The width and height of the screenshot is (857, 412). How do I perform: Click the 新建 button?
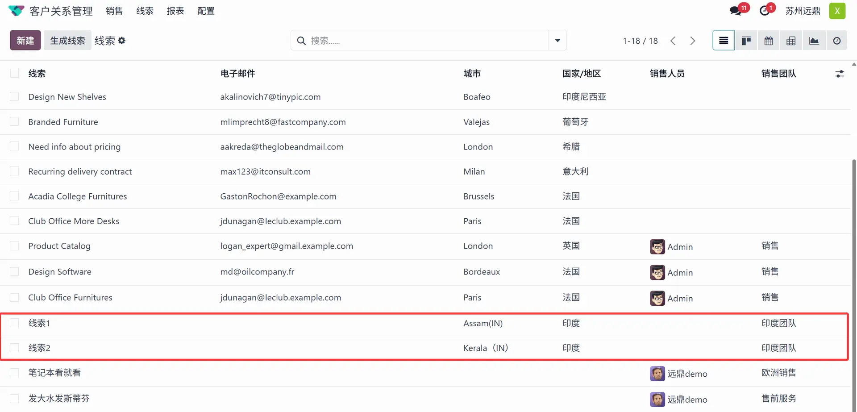tap(25, 41)
